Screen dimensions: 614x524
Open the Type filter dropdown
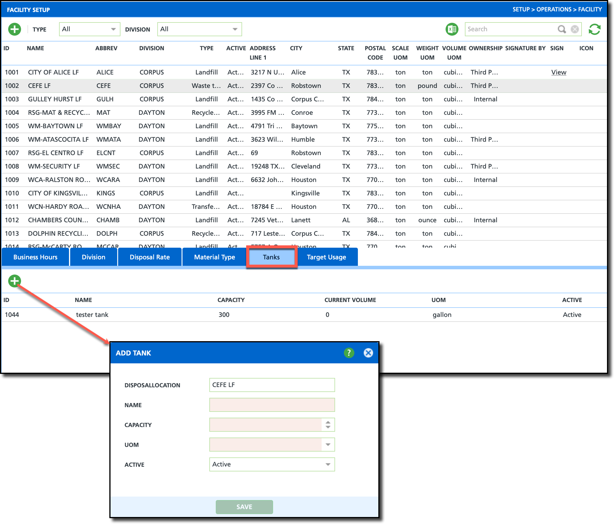(113, 29)
